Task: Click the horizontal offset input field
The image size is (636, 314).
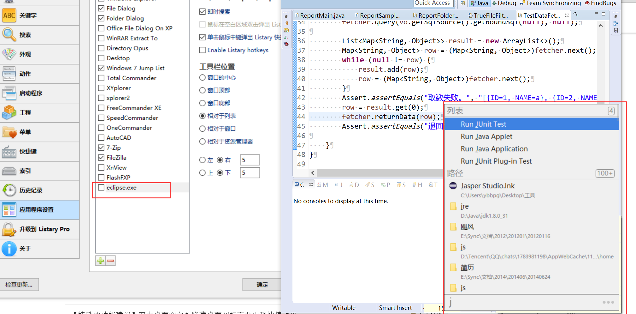Action: [x=250, y=160]
